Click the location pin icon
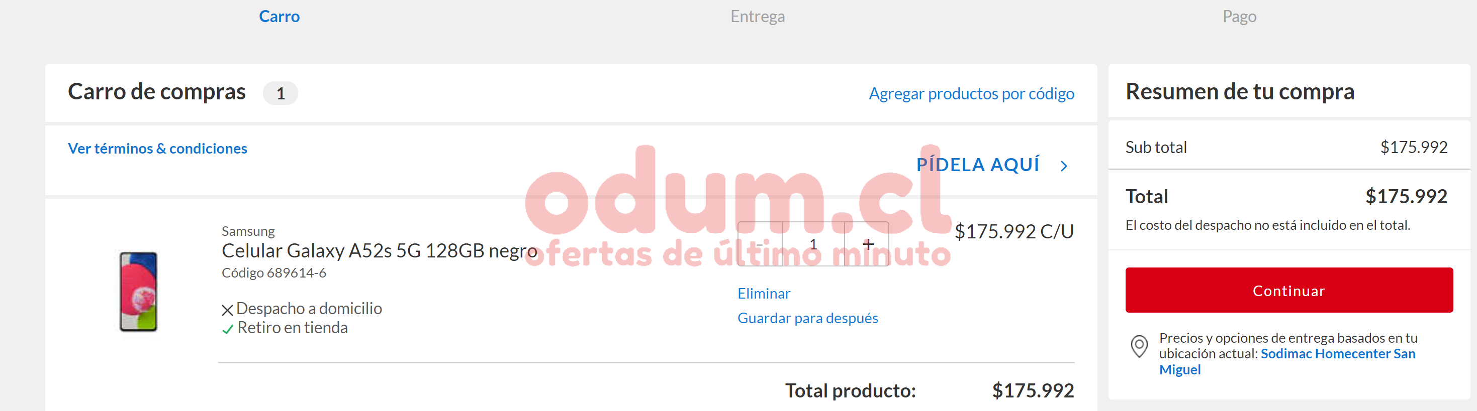 coord(1139,346)
